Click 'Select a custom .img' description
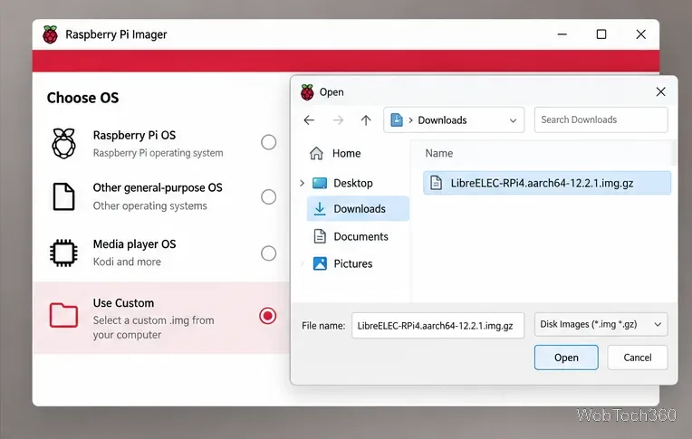This screenshot has width=692, height=439. coord(154,328)
